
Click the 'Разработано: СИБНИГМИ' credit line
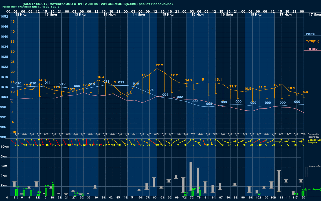coord(31,7)
